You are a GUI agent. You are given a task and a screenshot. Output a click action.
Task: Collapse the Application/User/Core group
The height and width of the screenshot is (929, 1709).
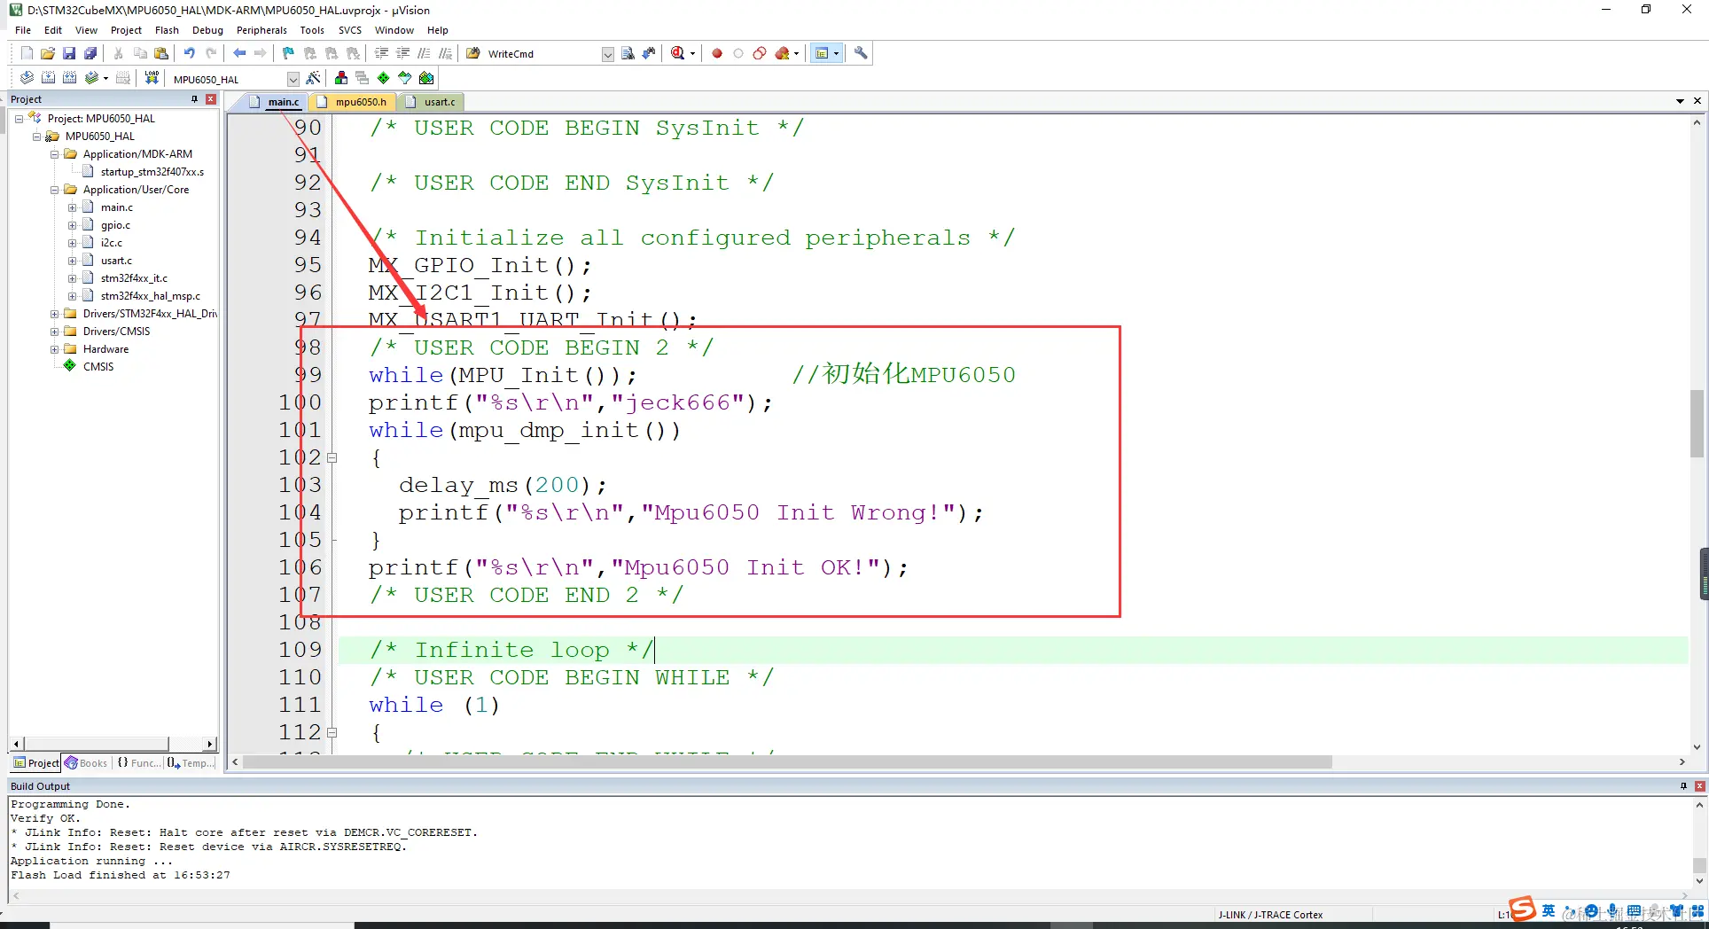pos(54,189)
